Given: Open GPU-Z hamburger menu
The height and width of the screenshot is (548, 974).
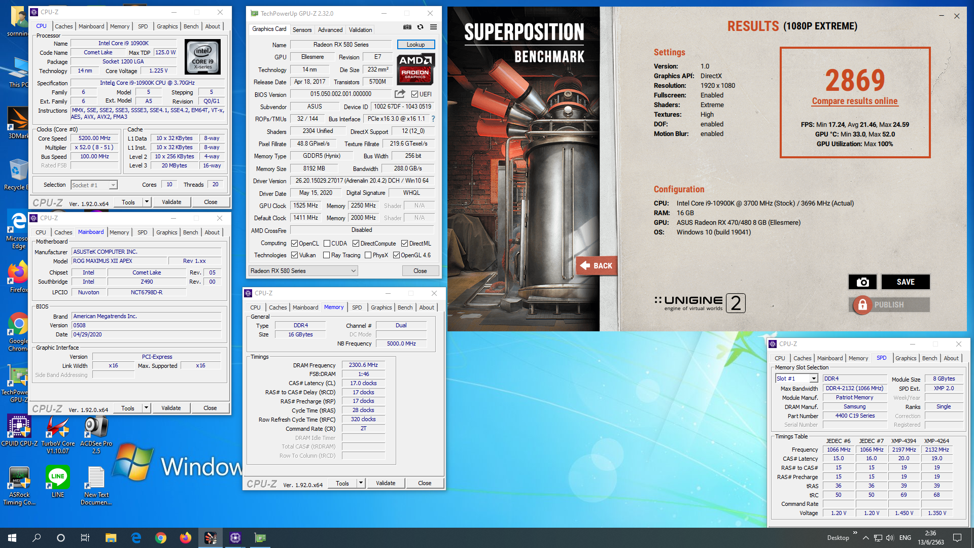Looking at the screenshot, I should 433,27.
